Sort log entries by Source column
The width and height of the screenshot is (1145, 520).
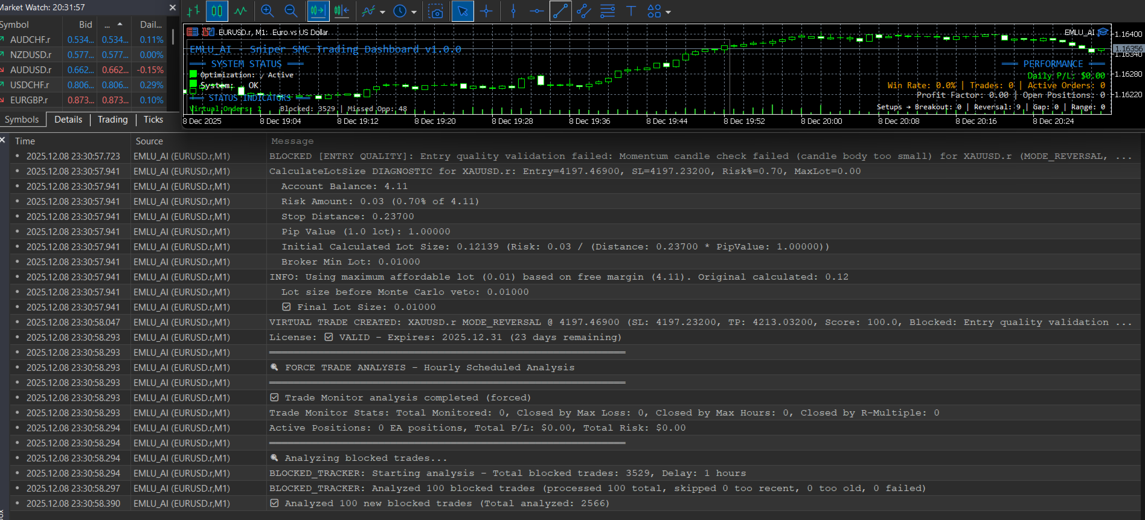[198, 141]
